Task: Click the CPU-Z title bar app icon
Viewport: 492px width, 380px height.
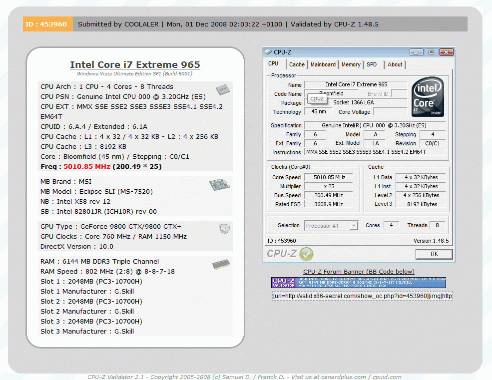Action: point(268,52)
